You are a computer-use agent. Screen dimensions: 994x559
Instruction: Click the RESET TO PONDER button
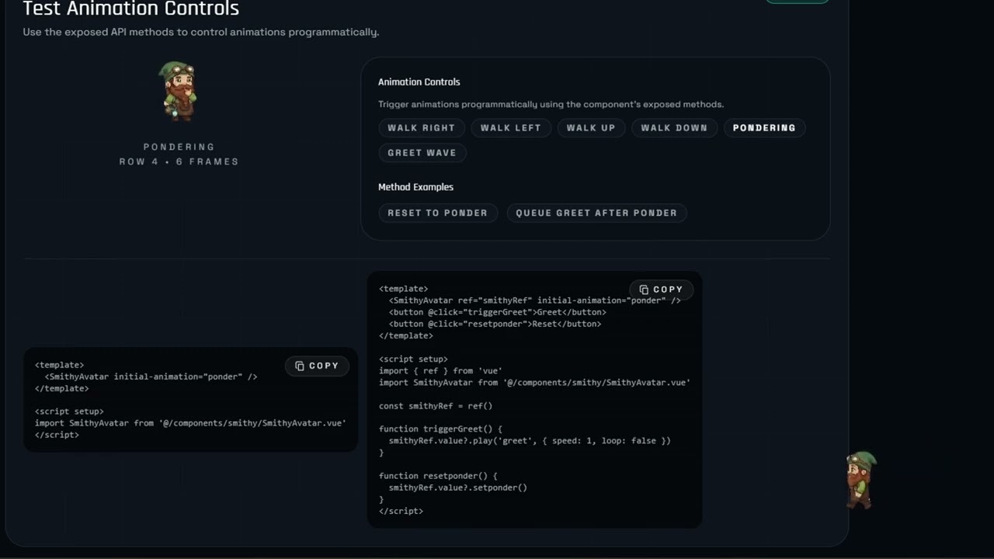[x=438, y=213]
